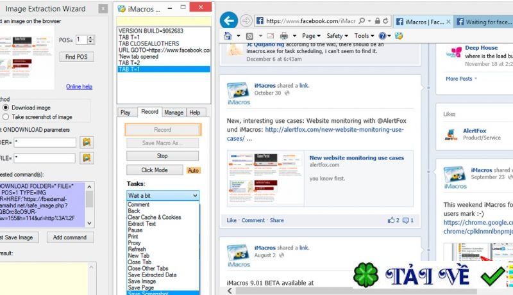This screenshot has height=295, width=513.
Task: Click the refresh icon in address bar
Action: coord(386,21)
